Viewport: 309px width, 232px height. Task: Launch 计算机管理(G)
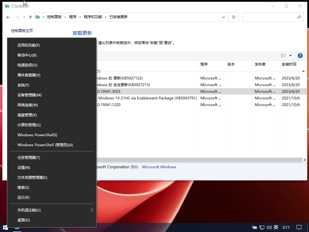point(52,125)
